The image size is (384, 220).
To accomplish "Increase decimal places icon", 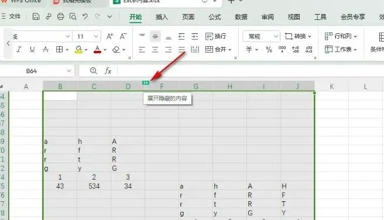I will 296,50.
